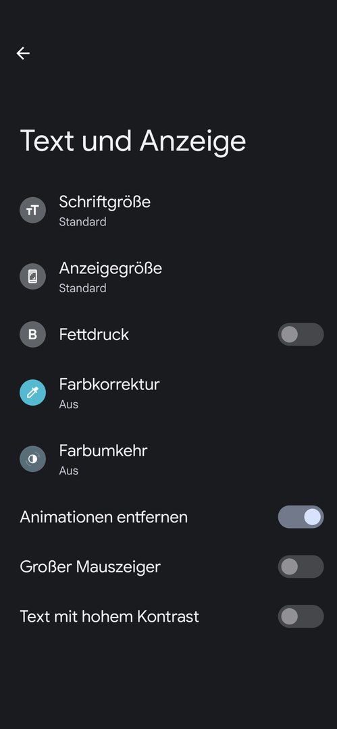Tap the Schriftgröße text-size icon
Viewport: 337px width, 729px height.
click(x=32, y=210)
